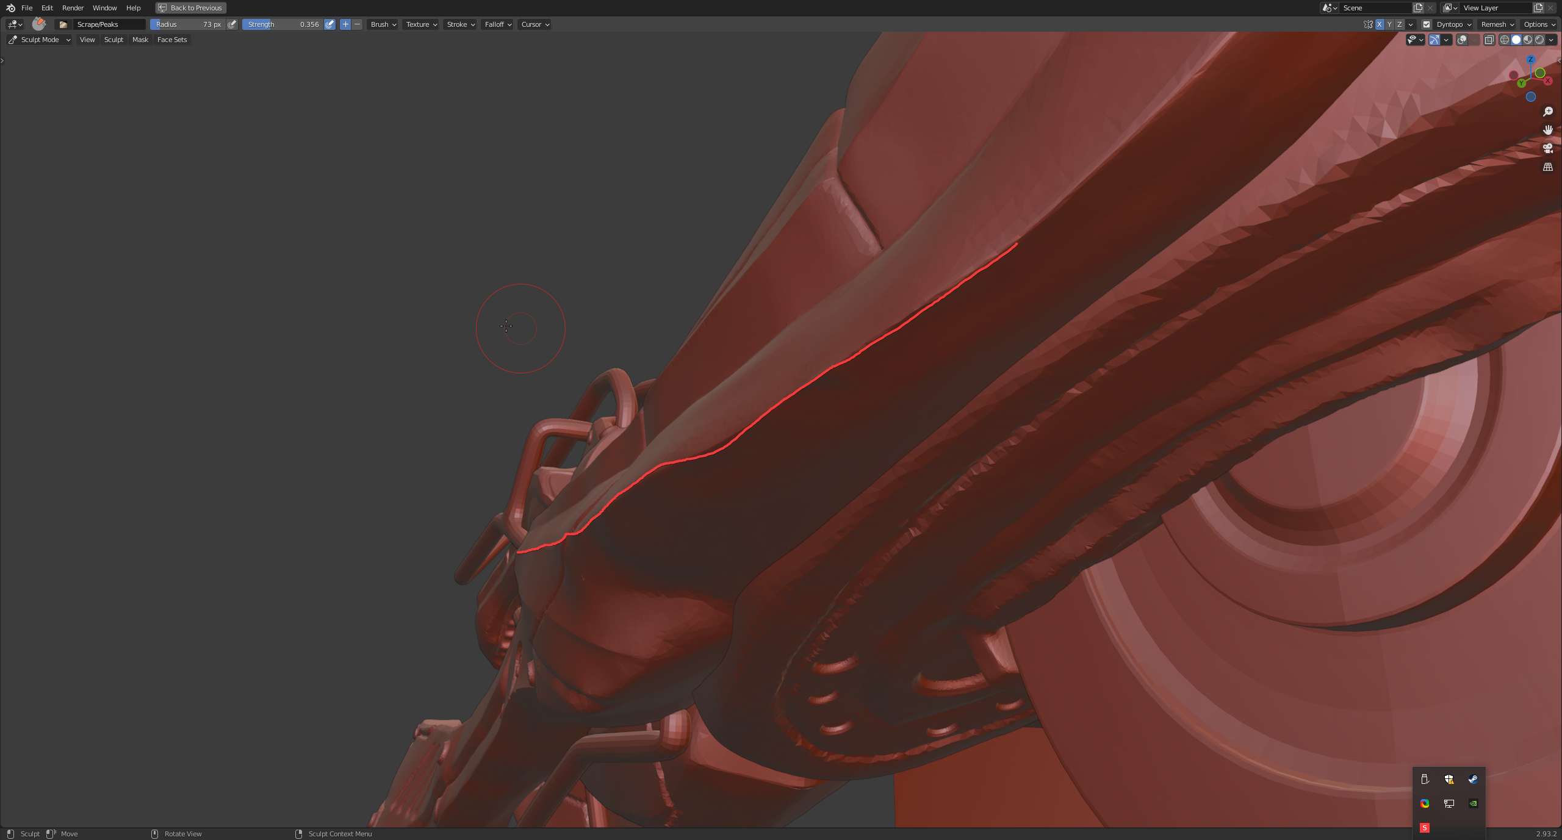Open the Face Sets menu
This screenshot has height=840, width=1562.
[172, 40]
